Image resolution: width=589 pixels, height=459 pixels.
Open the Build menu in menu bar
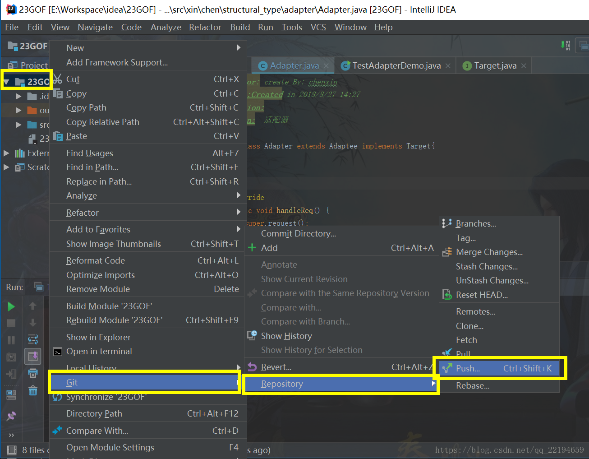click(x=240, y=28)
